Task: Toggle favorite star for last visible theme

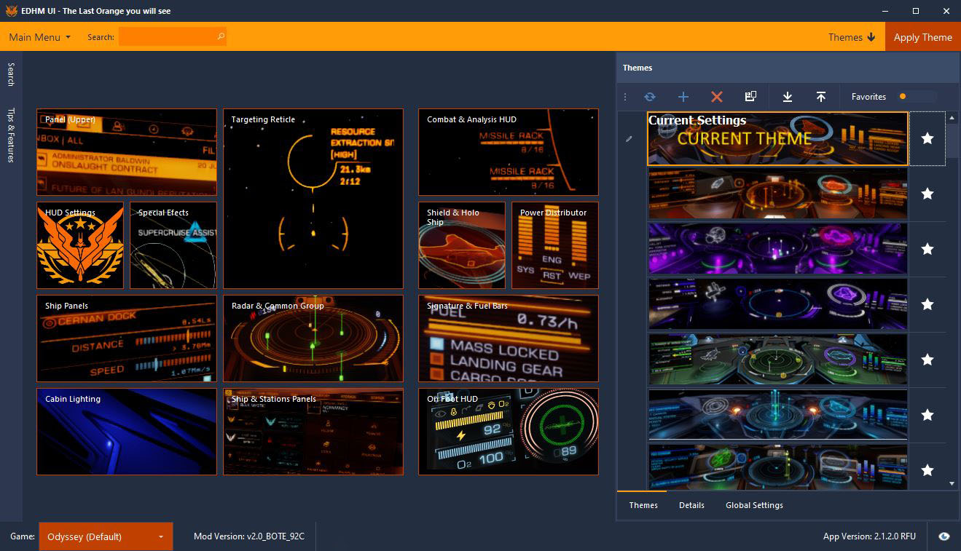Action: (x=927, y=470)
